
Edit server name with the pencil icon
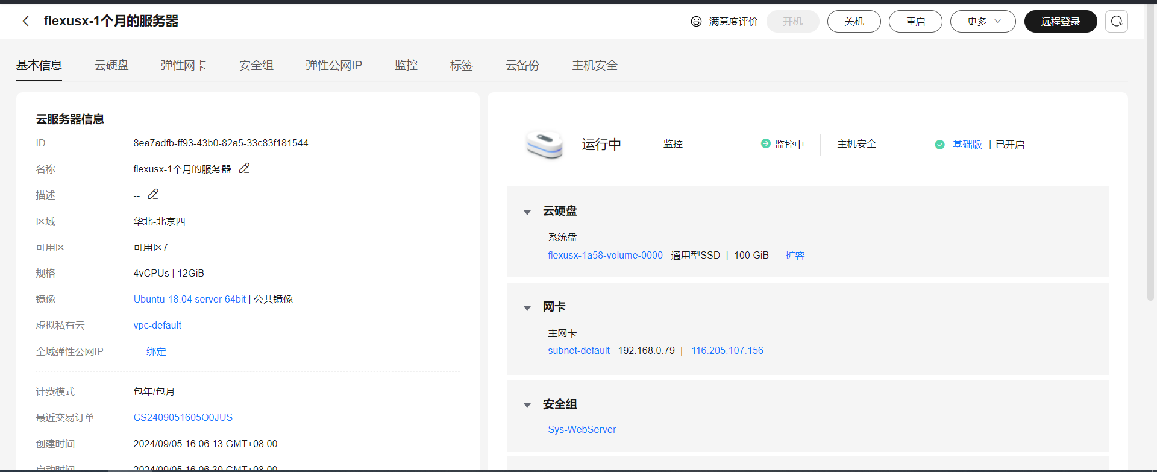[244, 169]
